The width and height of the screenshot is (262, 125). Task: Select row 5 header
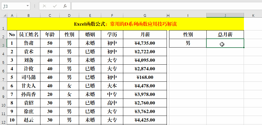3,60
